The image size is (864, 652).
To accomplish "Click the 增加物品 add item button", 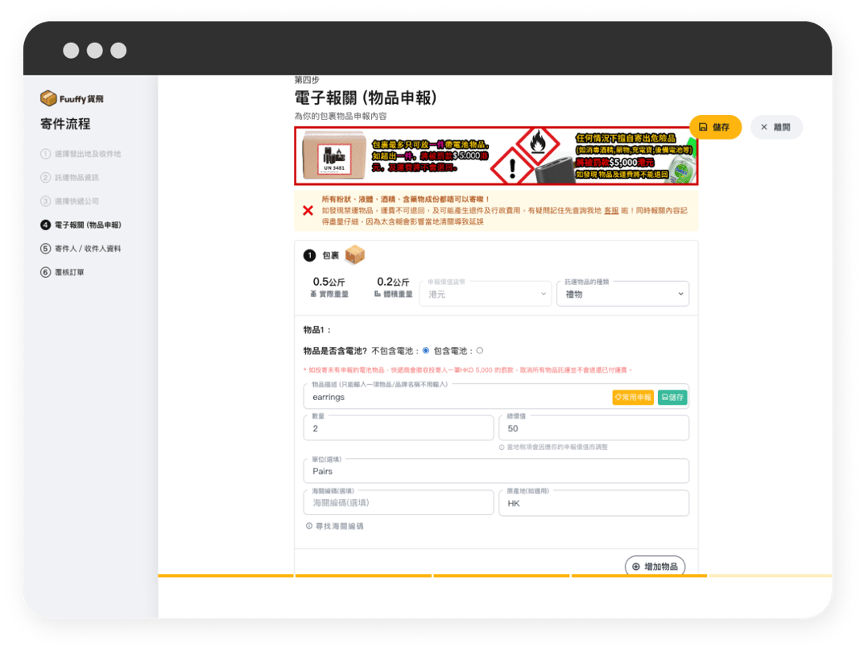I will coord(655,567).
